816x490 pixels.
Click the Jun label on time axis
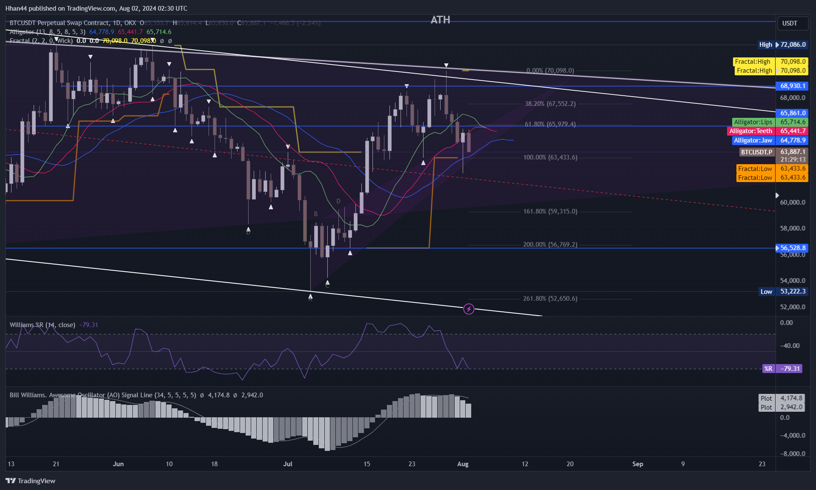118,464
